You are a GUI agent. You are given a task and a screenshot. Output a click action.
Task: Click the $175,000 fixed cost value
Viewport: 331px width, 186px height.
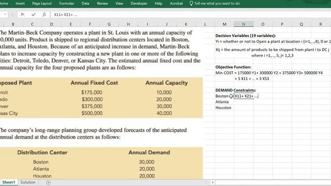[92, 92]
